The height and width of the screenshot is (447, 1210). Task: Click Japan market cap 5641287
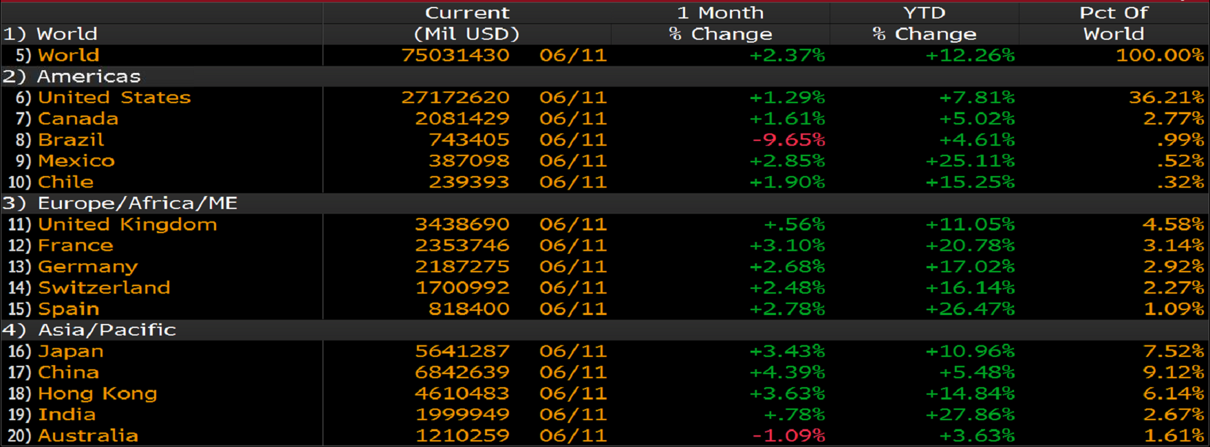(462, 351)
